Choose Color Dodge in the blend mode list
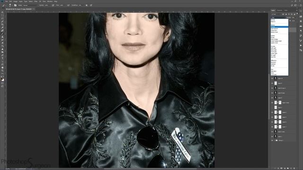 tap(279, 39)
